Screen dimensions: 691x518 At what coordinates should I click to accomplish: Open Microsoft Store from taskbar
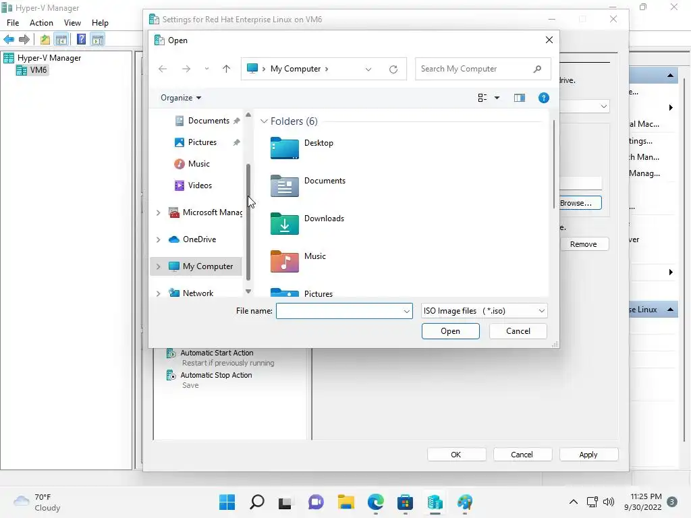pos(405,502)
